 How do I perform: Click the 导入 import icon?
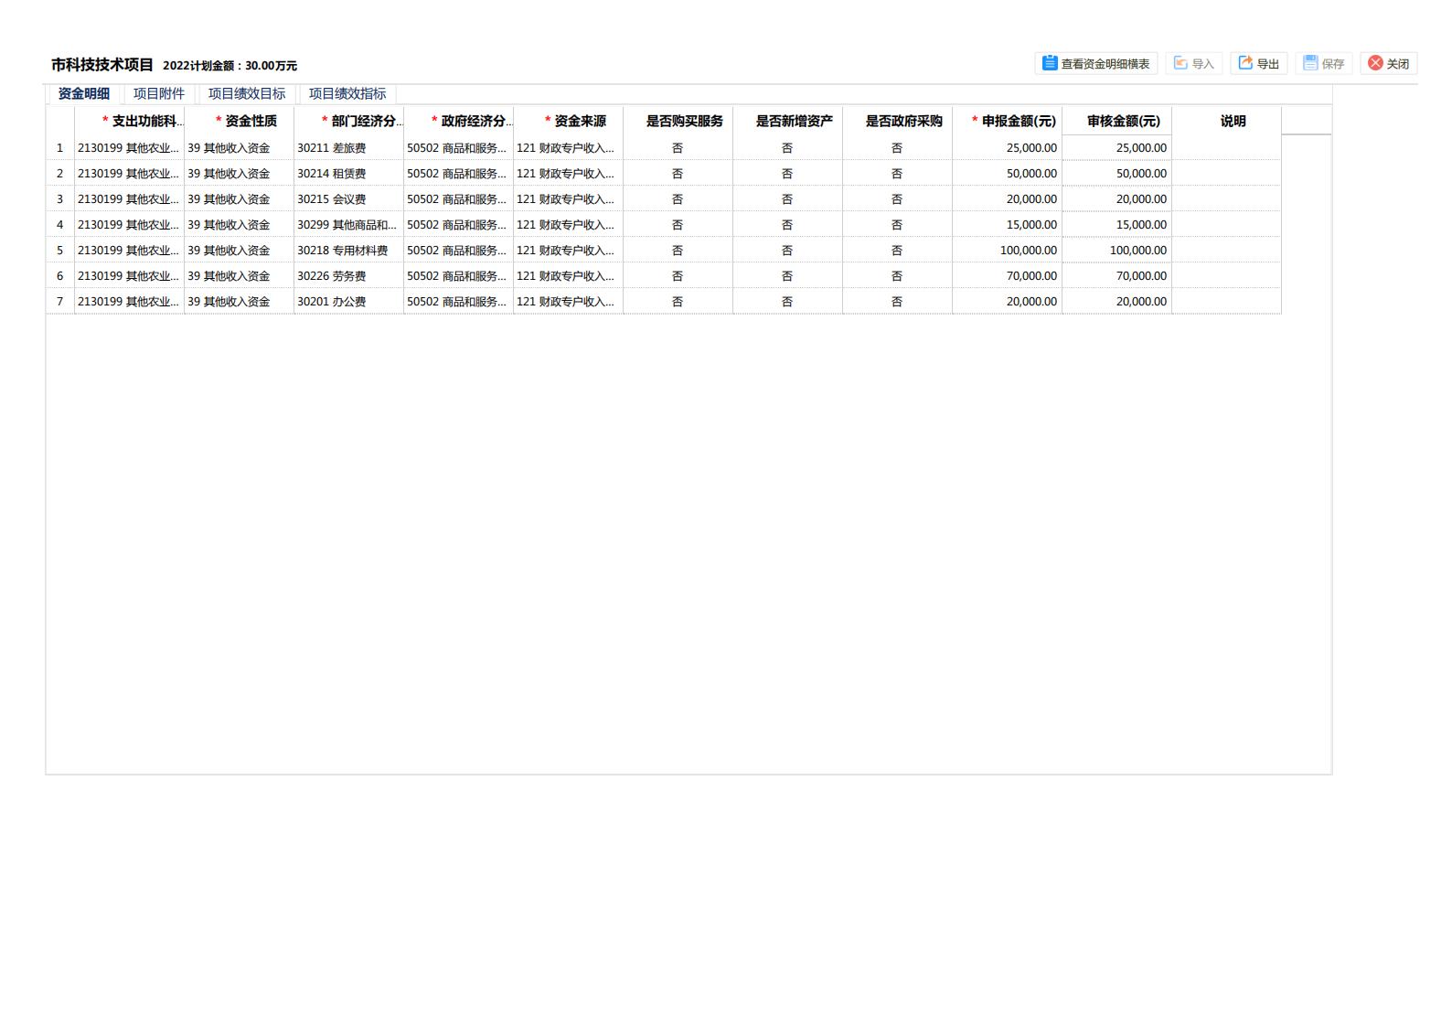(1180, 63)
